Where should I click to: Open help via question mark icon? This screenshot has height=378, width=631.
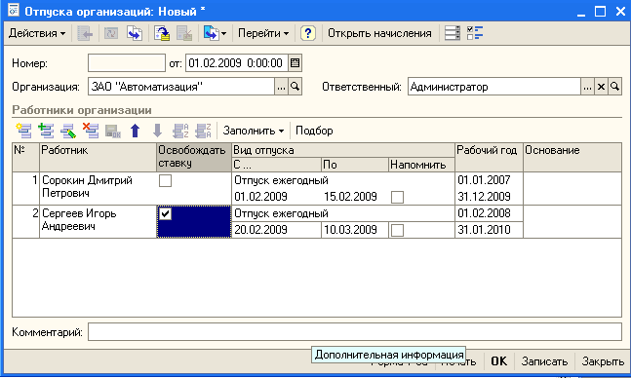click(x=308, y=33)
